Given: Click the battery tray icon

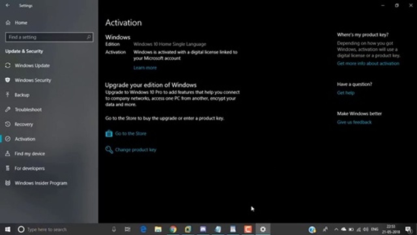Looking at the screenshot, I should click(351, 229).
